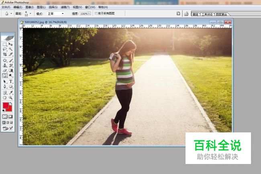Viewport: 261px width, 174px height.
Task: Switch to Standard Screen mode
Action: click(x=4, y=122)
